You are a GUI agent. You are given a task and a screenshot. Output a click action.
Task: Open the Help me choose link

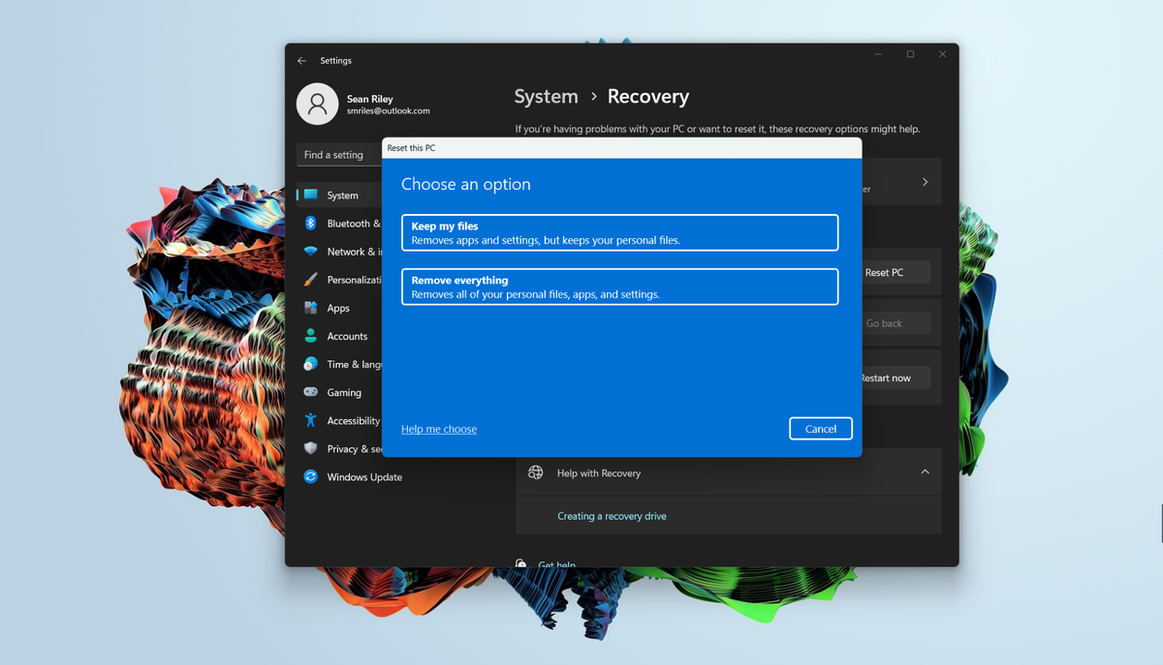pos(438,429)
